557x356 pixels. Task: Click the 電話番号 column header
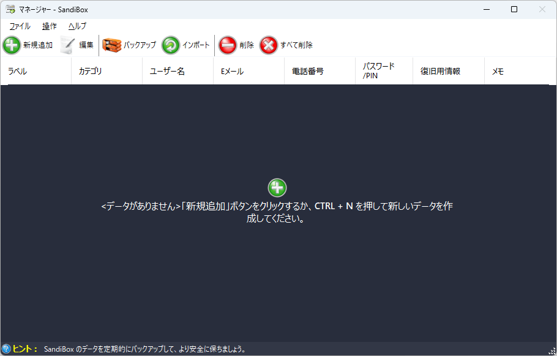pos(320,71)
